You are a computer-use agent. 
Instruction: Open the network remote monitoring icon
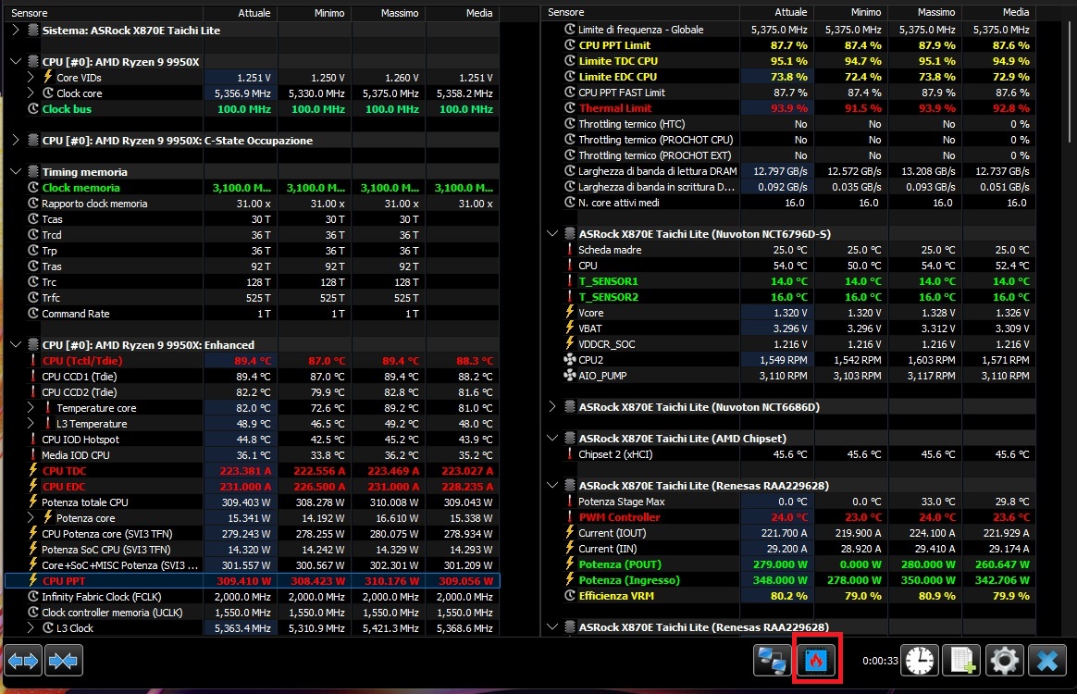tap(772, 661)
